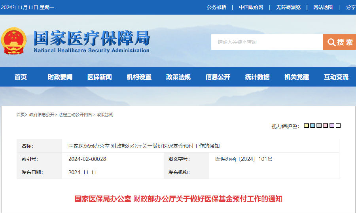
Task: Select the pink eye-protection color swatch
Action: coord(325,126)
